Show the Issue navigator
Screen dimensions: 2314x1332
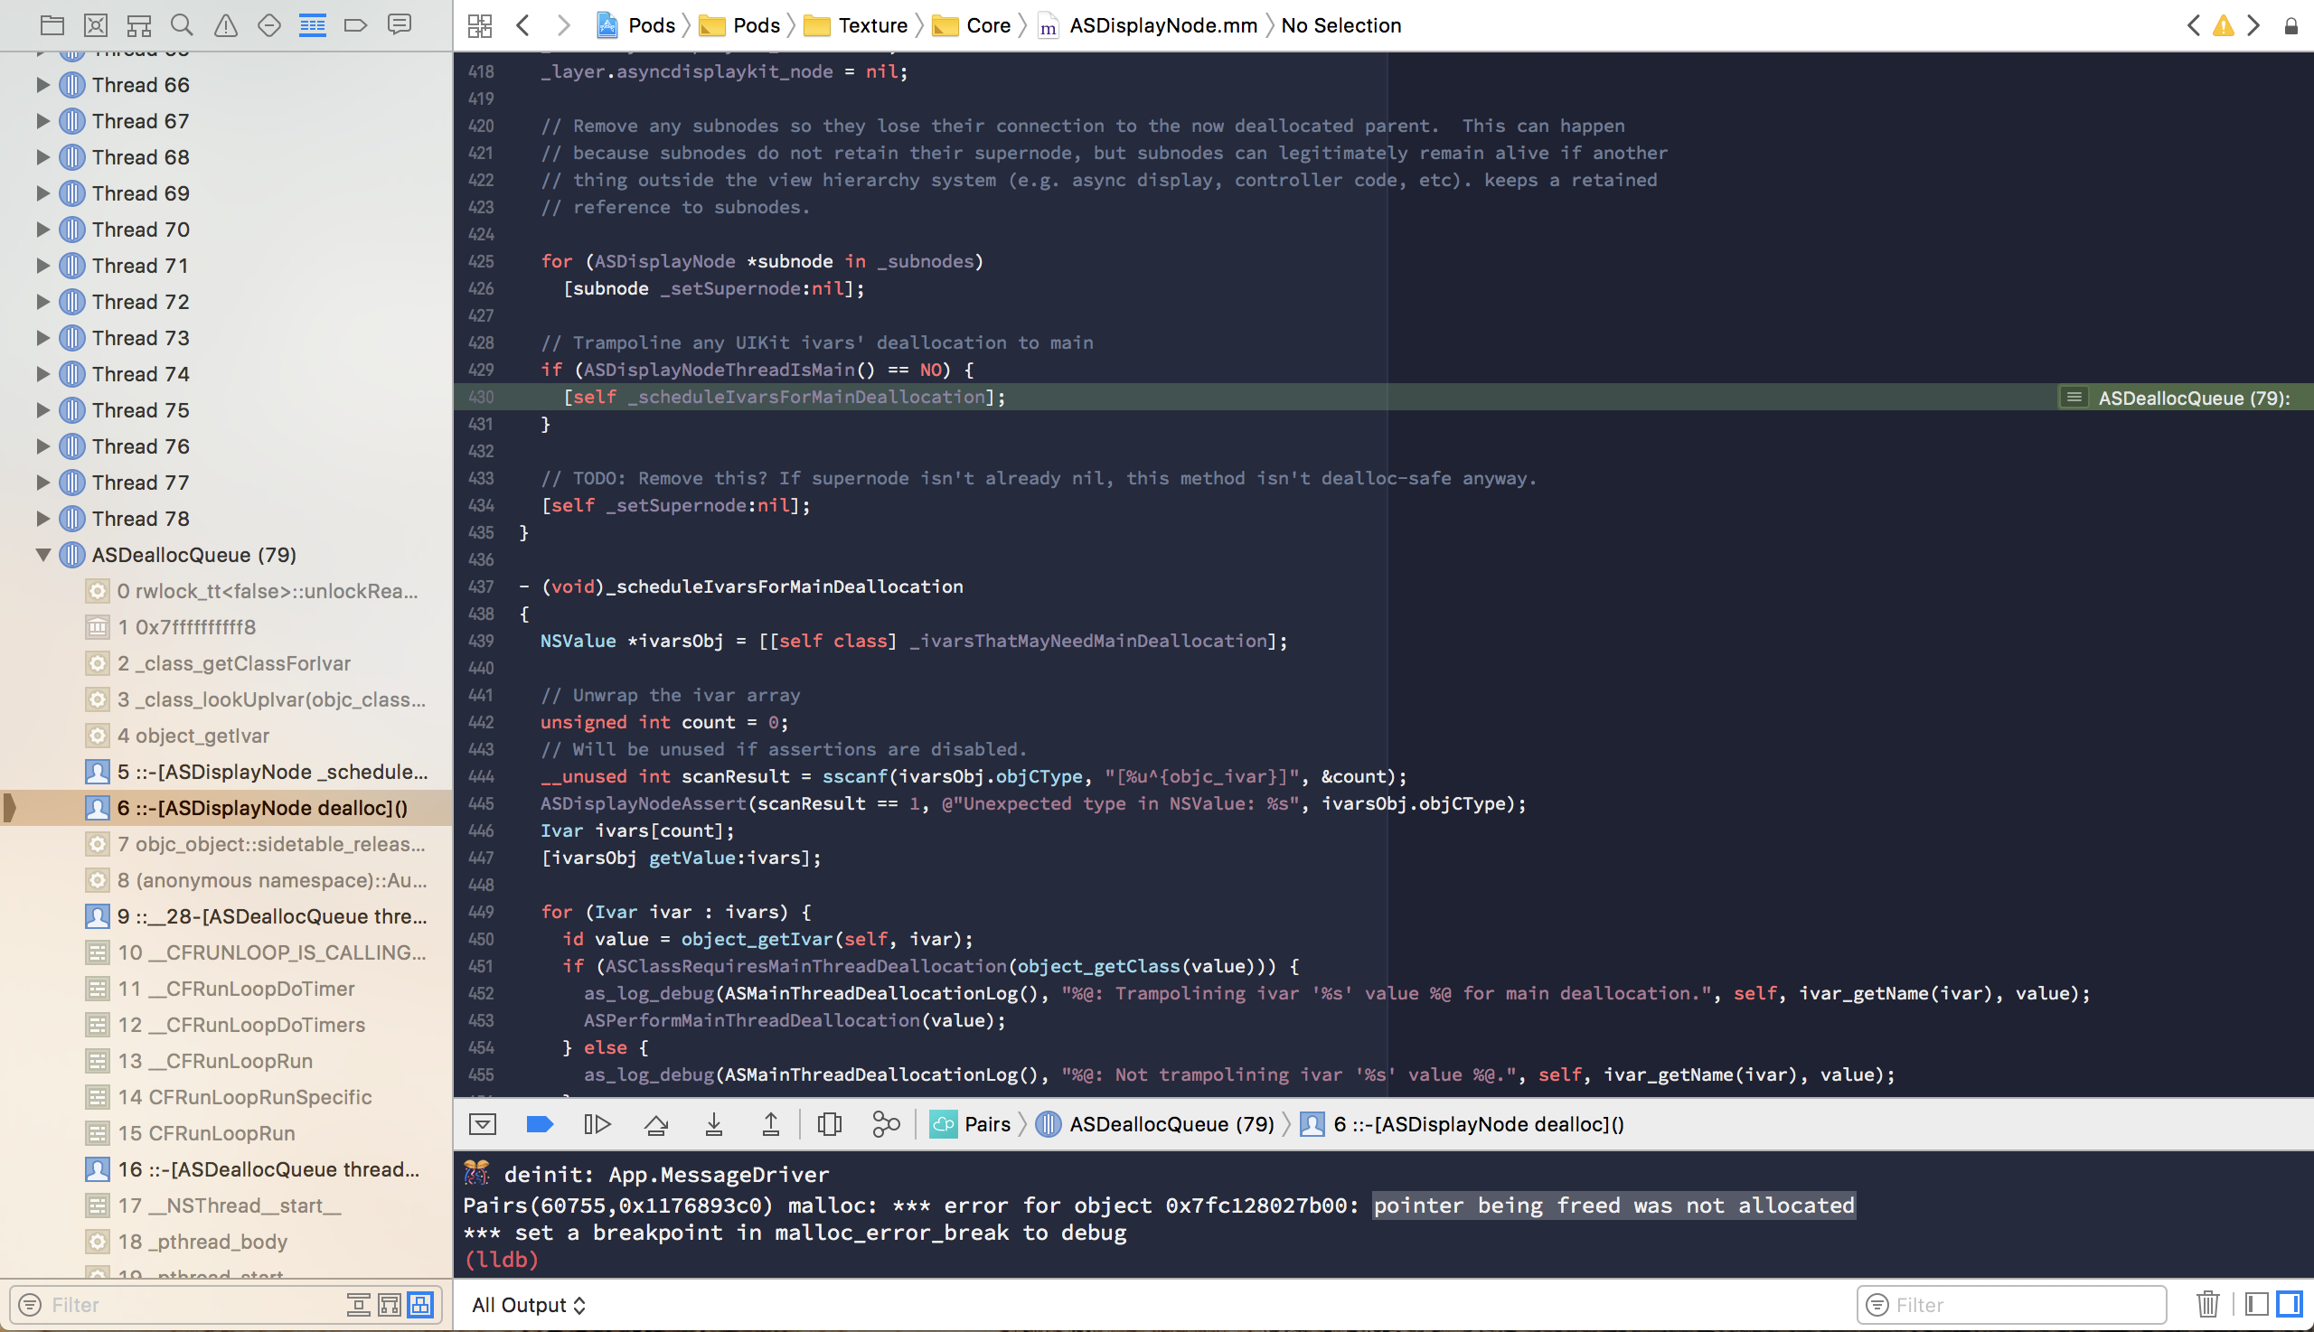225,24
